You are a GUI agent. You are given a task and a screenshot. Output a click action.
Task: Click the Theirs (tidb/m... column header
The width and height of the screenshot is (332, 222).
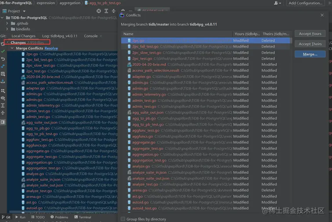tap(276, 34)
